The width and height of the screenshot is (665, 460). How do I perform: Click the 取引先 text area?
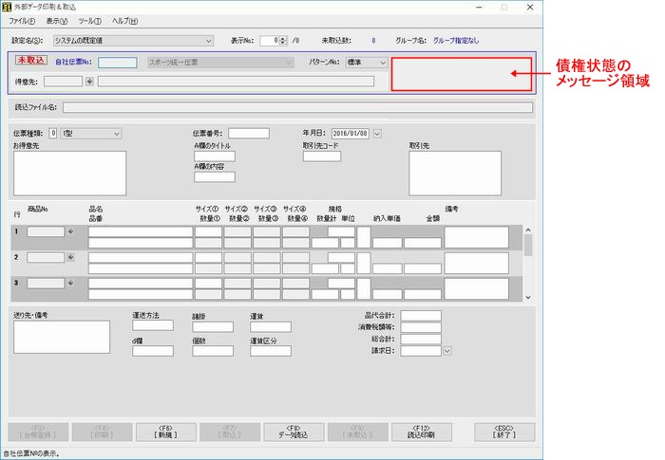pyautogui.click(x=455, y=174)
